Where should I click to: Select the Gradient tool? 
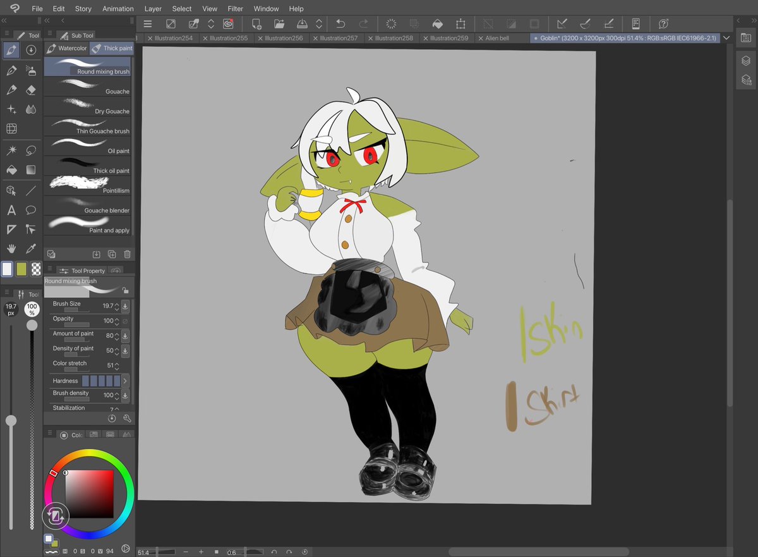coord(31,169)
